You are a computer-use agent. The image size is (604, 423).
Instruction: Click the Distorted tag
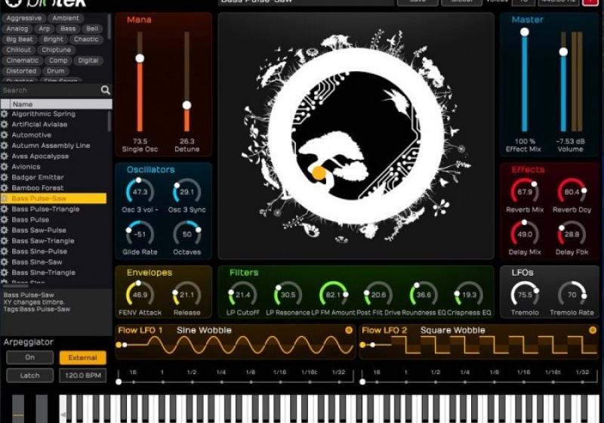21,71
